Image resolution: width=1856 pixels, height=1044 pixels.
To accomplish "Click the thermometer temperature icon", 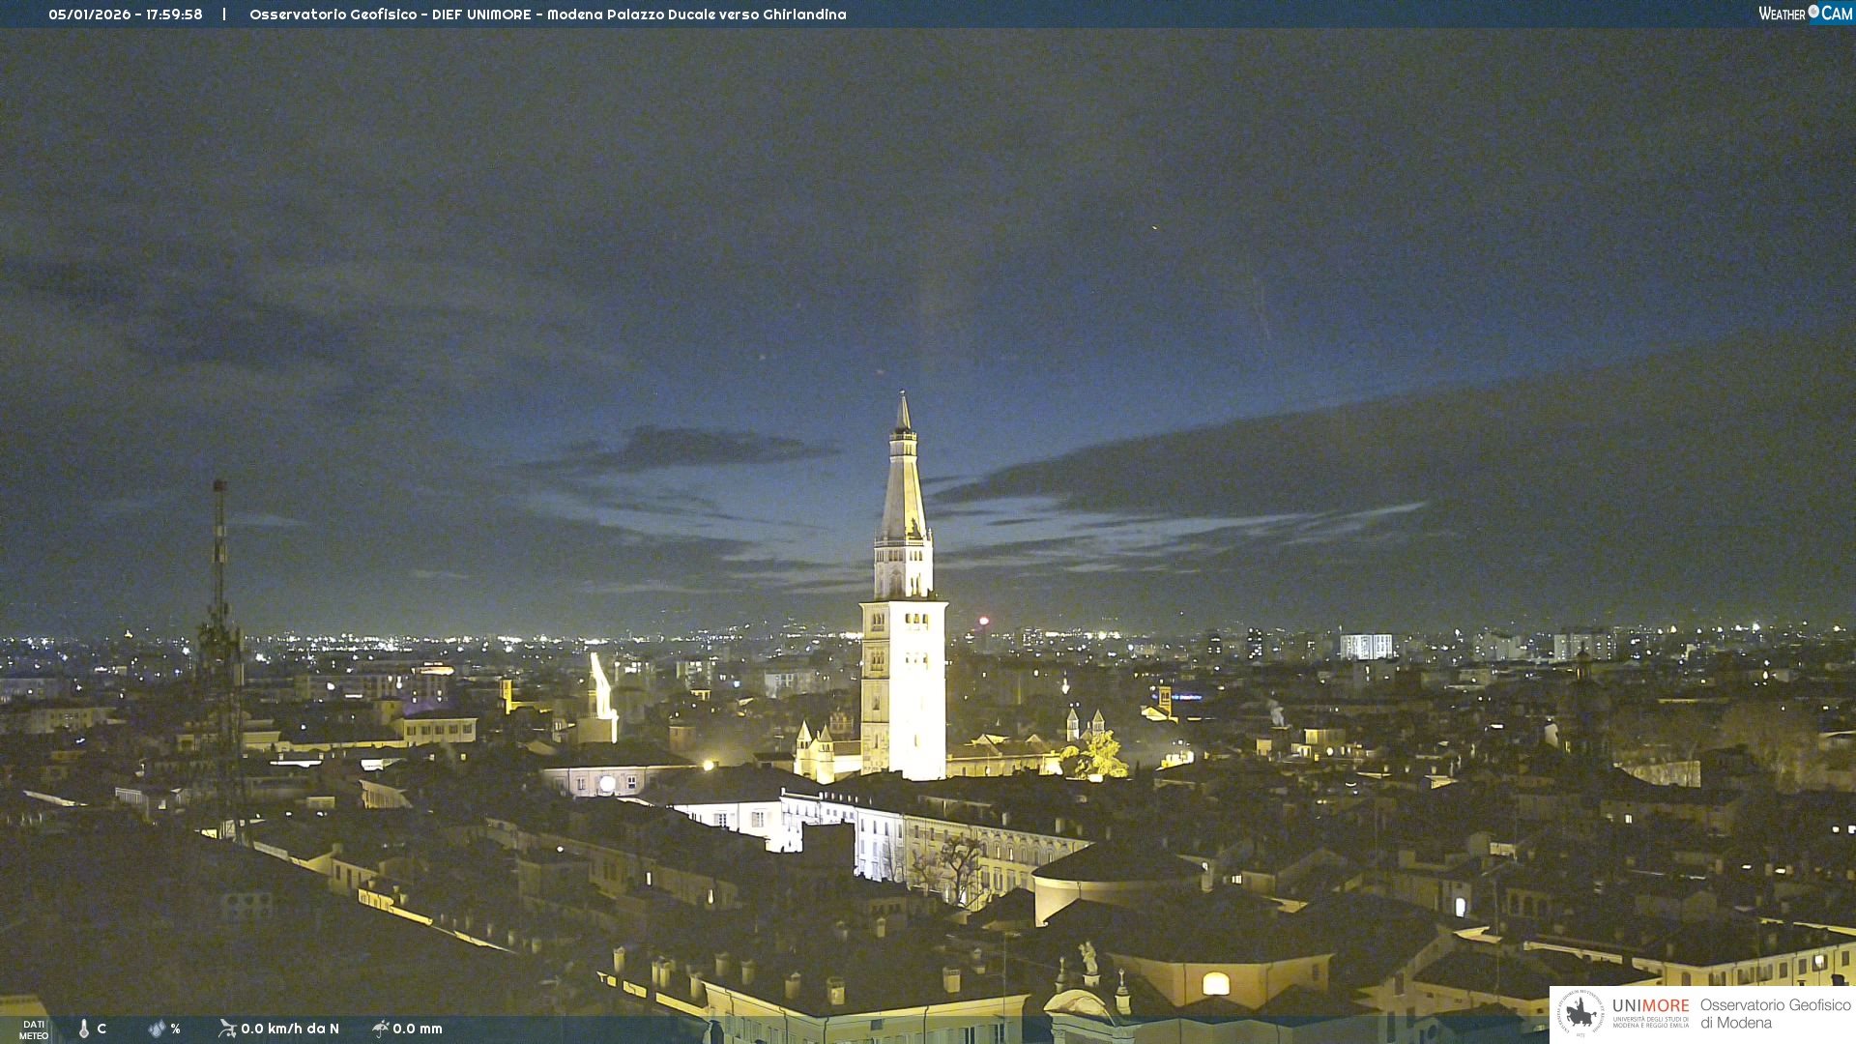I will click(x=84, y=1029).
